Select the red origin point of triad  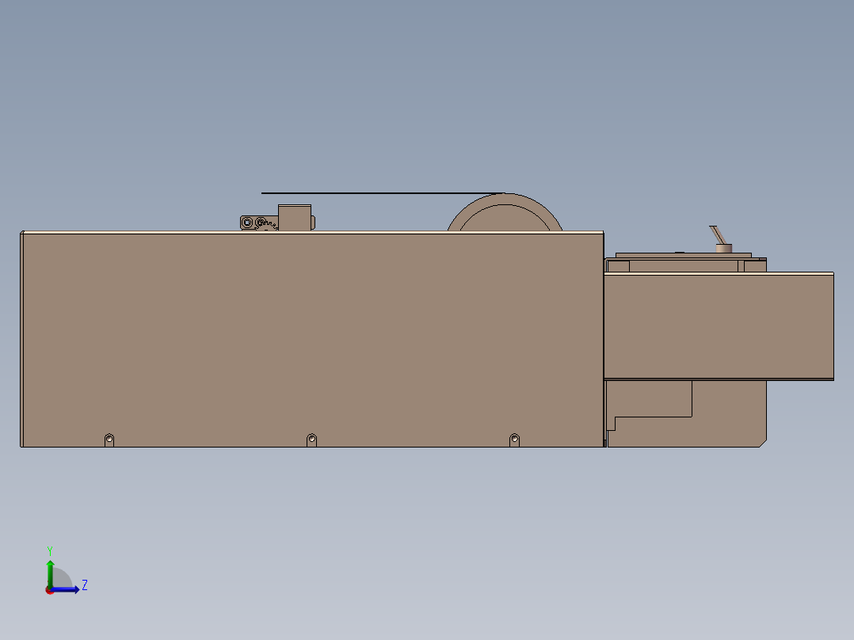click(50, 590)
